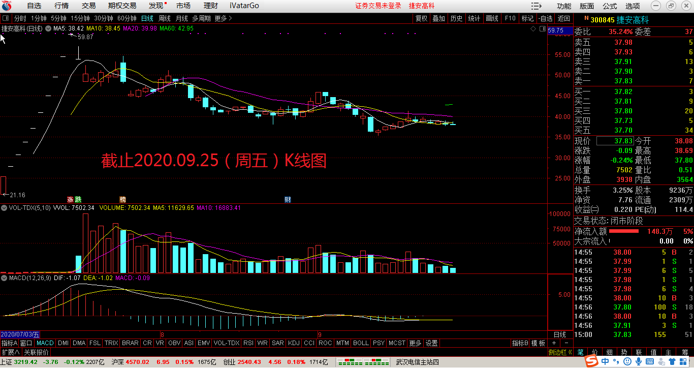Open the 窗口 window count dropdown

tap(26, 343)
